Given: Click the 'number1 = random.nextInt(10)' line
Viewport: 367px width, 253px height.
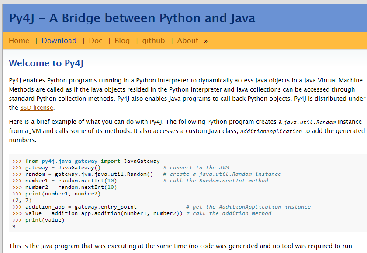Looking at the screenshot, I should tap(71, 181).
